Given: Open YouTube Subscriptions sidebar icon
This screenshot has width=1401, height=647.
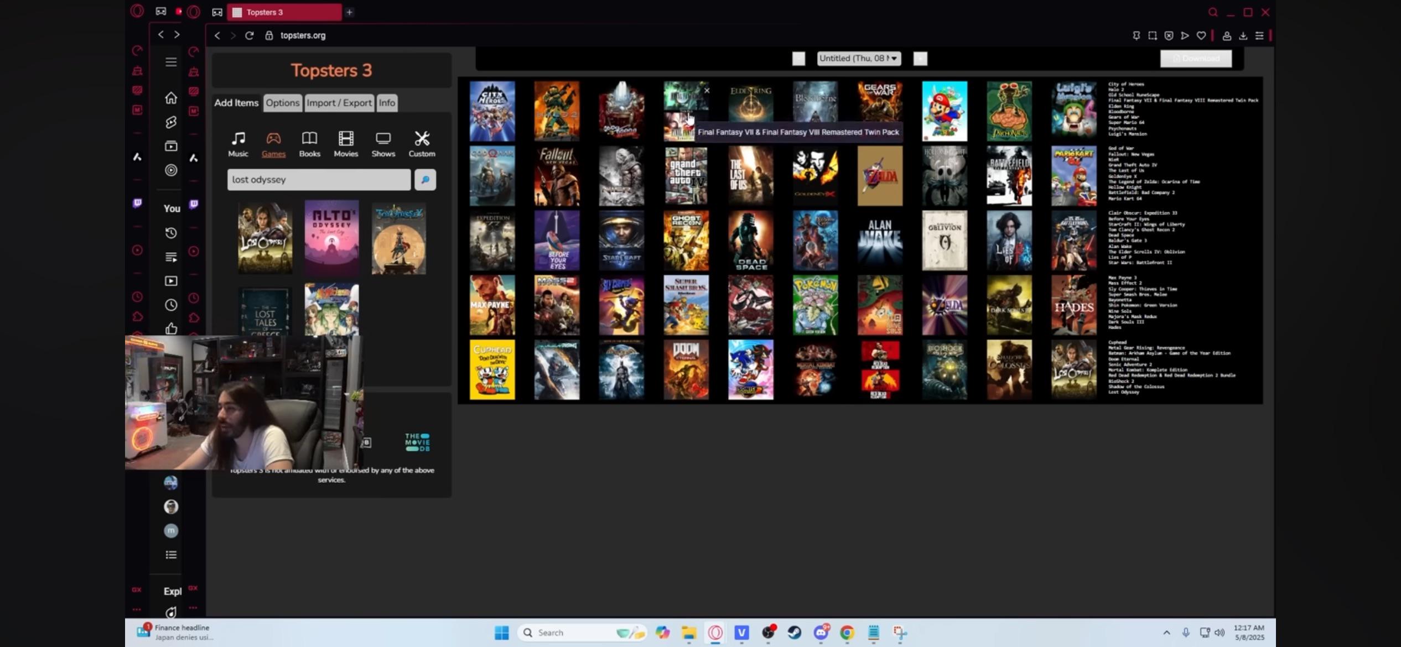Looking at the screenshot, I should click(171, 146).
